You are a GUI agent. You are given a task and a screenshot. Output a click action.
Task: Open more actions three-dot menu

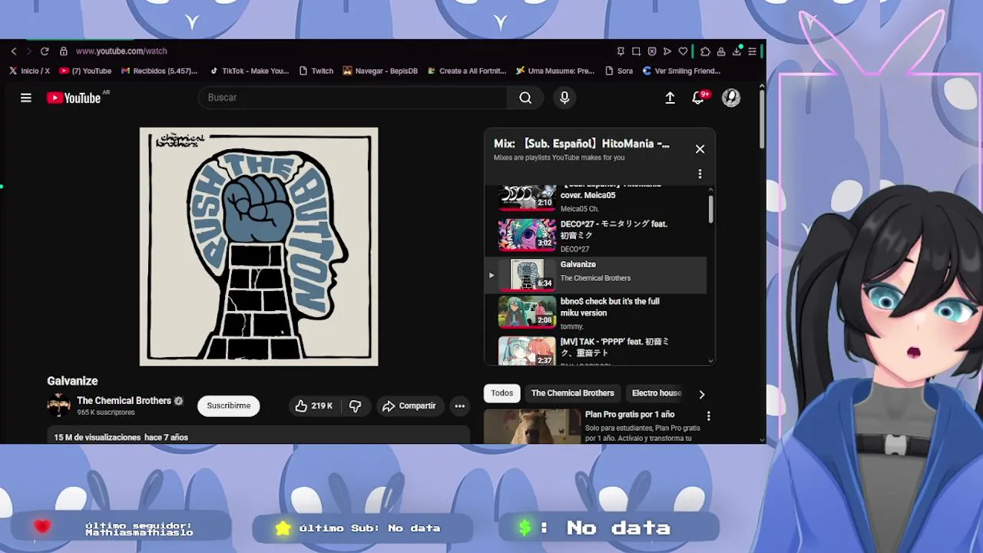[x=459, y=406]
